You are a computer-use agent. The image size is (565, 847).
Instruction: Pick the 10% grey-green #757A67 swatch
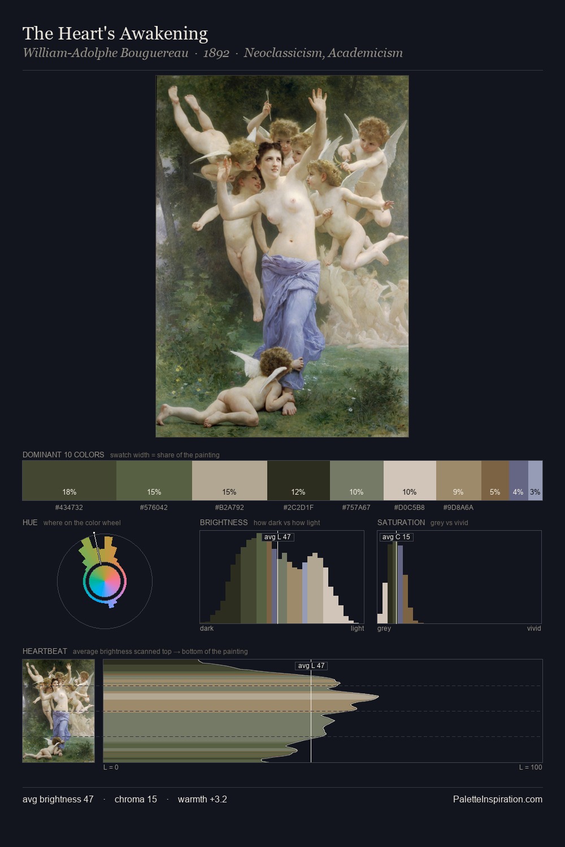point(357,481)
